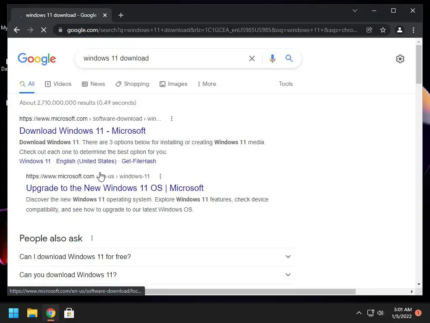Clear the Google search box text
430x323 pixels.
coord(252,58)
